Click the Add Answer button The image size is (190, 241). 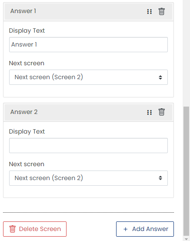pyautogui.click(x=145, y=229)
